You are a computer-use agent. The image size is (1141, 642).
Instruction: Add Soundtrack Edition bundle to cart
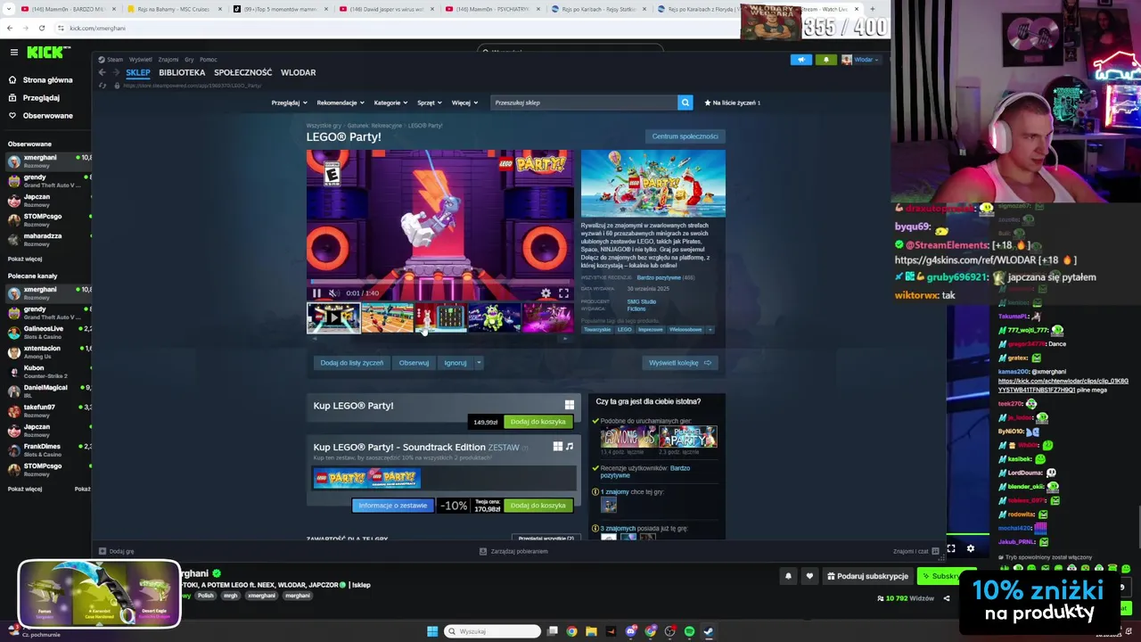(x=538, y=506)
